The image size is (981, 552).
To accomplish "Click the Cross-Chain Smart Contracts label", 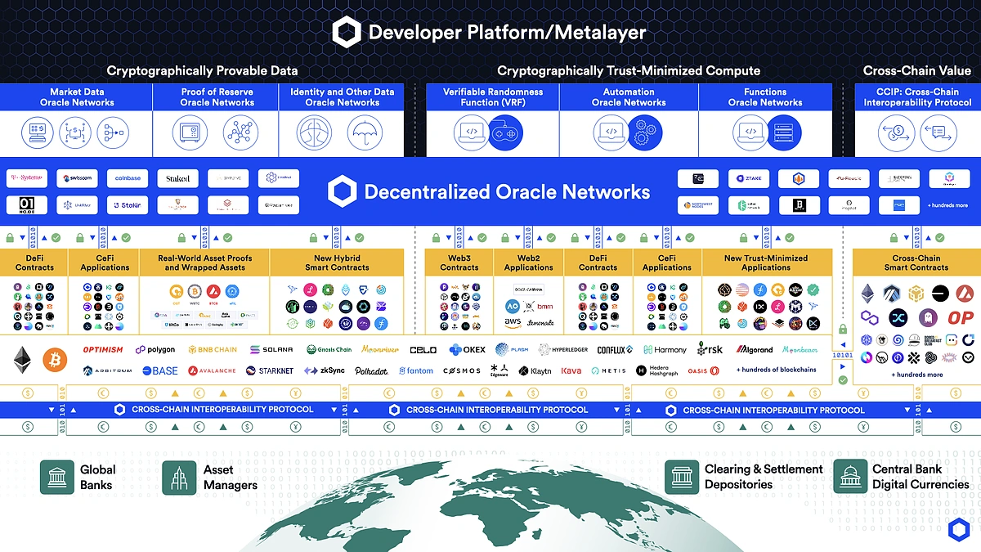I will pyautogui.click(x=916, y=263).
